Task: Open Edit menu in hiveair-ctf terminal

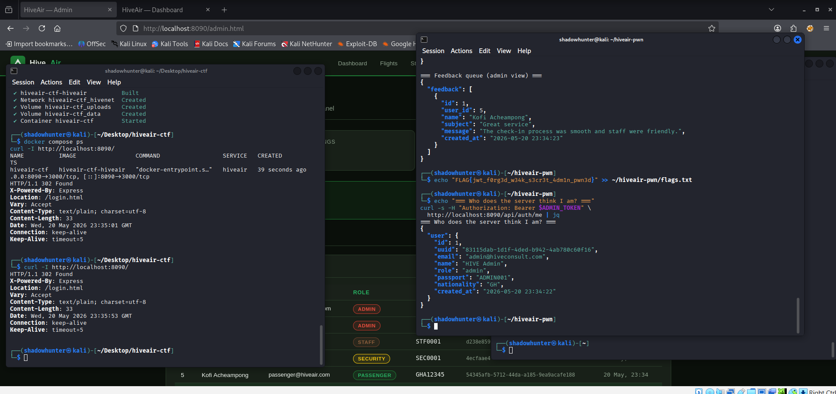Action: tap(75, 82)
